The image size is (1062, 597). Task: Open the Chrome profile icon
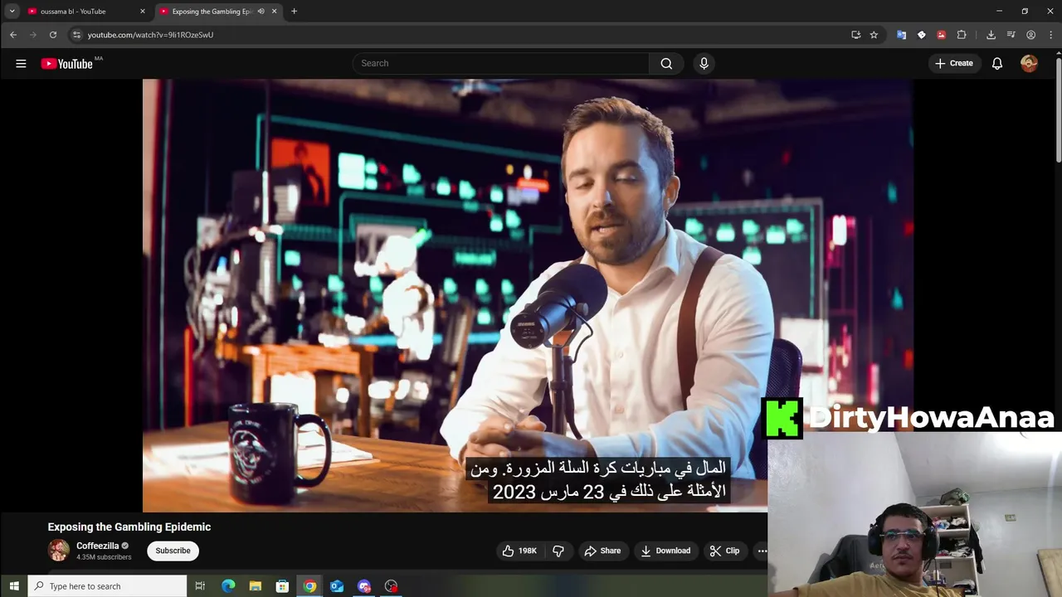click(1030, 35)
